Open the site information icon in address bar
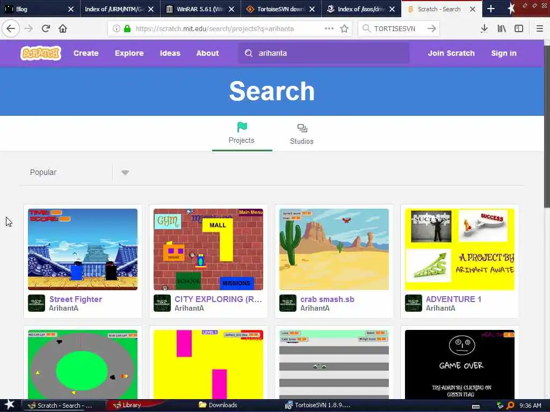Screen dimensions: 550x412 (116, 29)
